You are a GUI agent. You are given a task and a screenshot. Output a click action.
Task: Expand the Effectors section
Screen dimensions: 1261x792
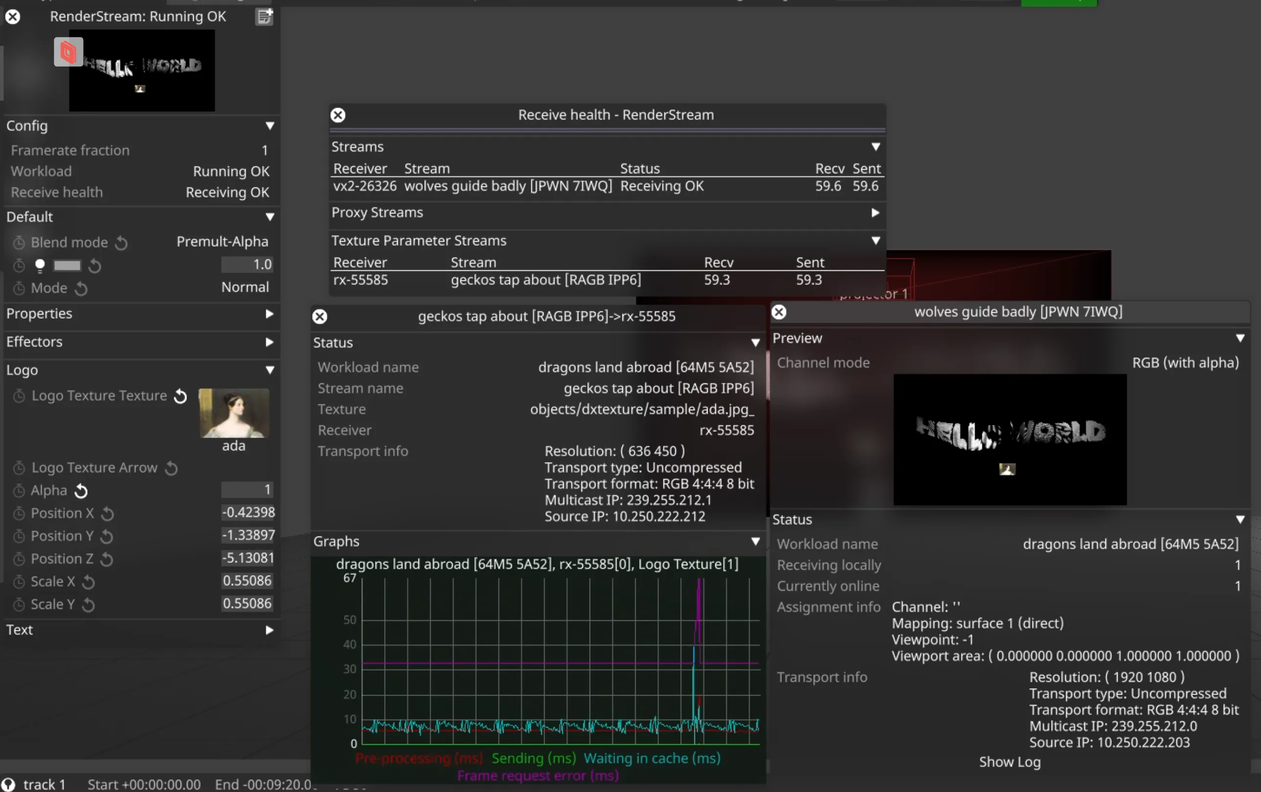(269, 342)
